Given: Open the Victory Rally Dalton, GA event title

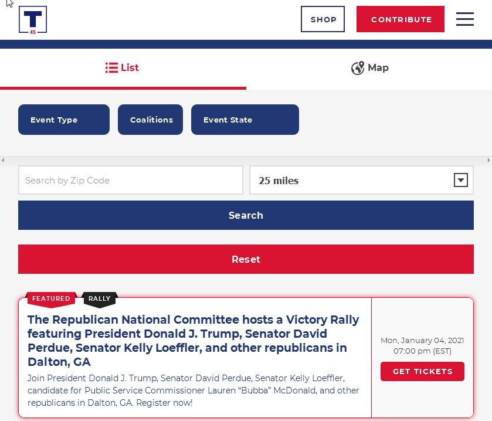Looking at the screenshot, I should [x=194, y=341].
